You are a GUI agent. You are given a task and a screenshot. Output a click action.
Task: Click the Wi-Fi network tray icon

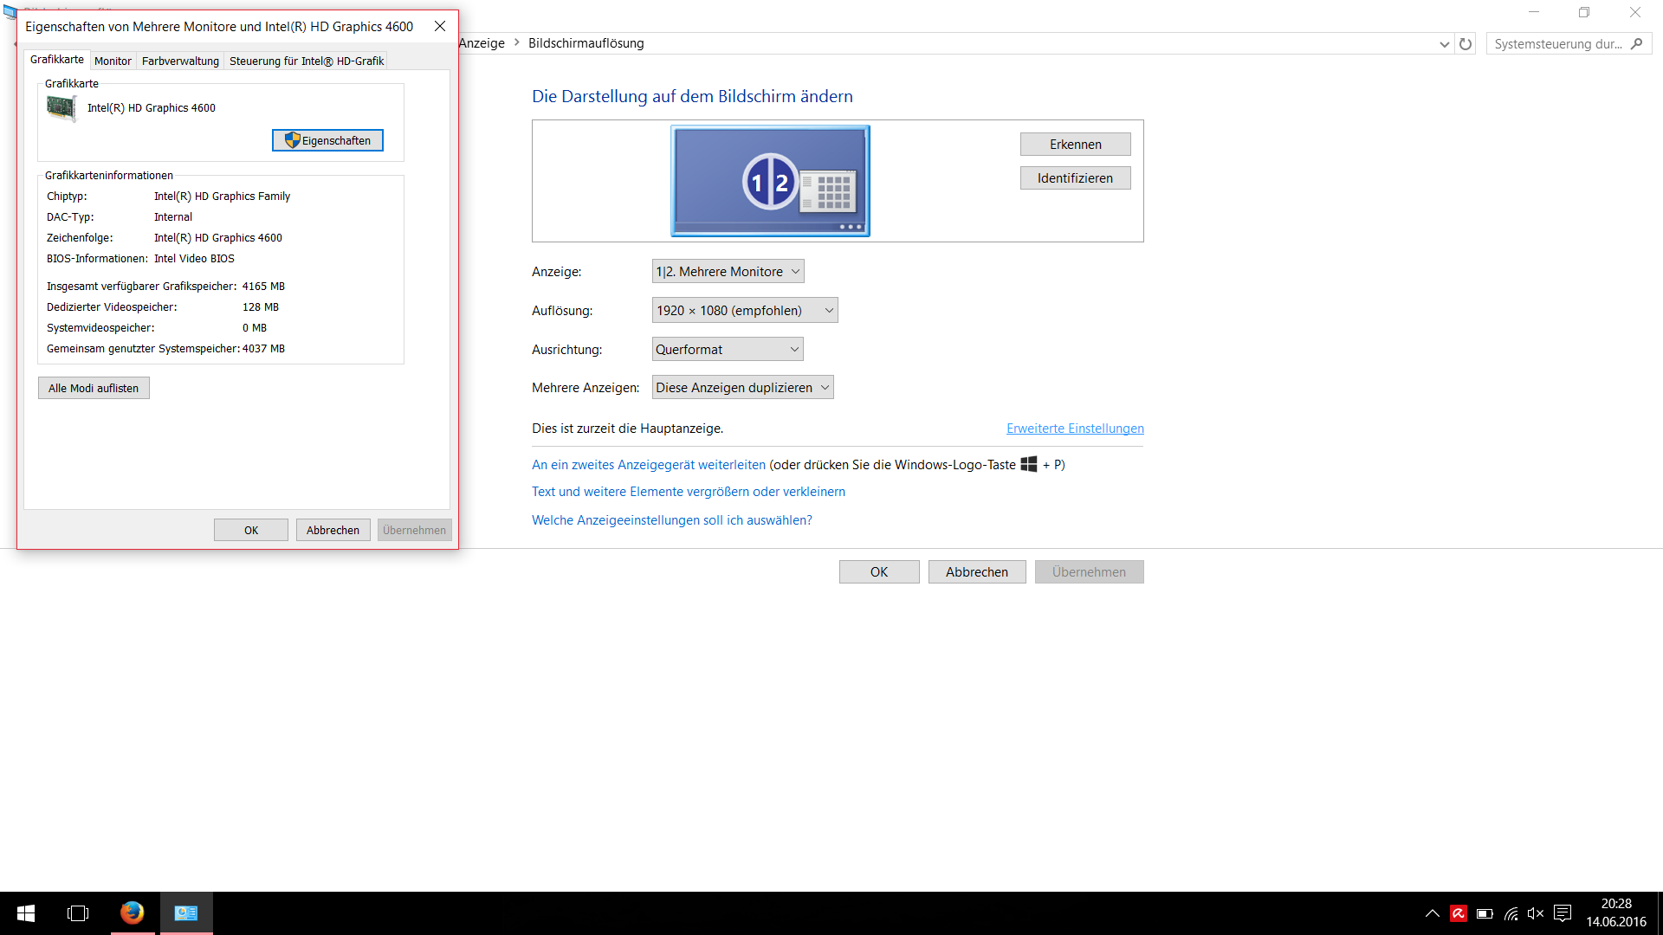click(x=1511, y=913)
